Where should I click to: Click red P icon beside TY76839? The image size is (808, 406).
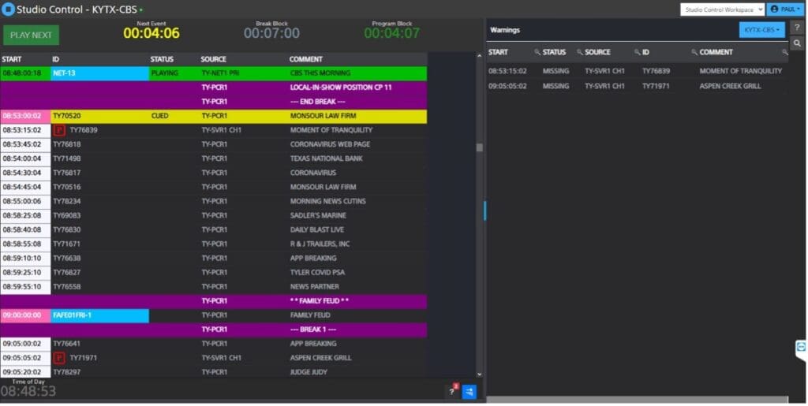pos(58,130)
